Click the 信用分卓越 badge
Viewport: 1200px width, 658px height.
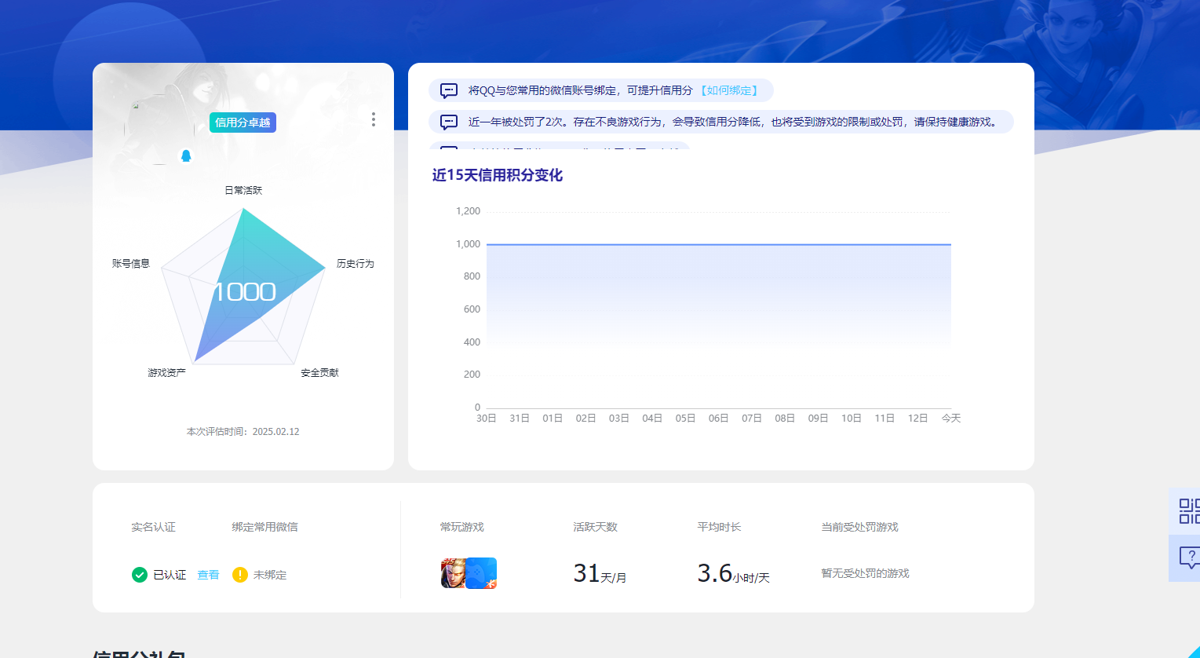[x=243, y=122]
